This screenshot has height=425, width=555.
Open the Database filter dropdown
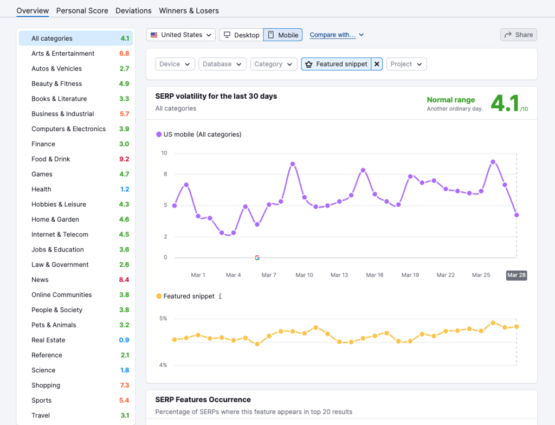pos(222,64)
